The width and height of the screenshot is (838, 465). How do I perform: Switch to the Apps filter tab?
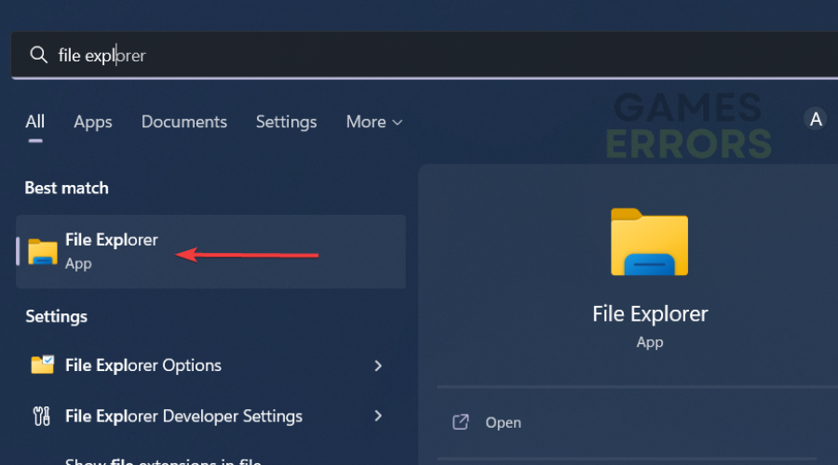click(x=93, y=122)
